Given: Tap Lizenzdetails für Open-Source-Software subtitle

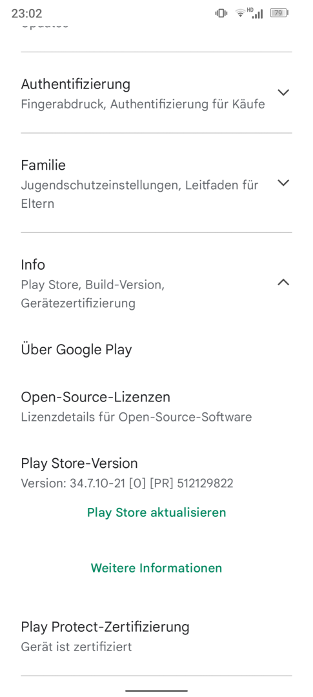Looking at the screenshot, I should click(x=136, y=417).
